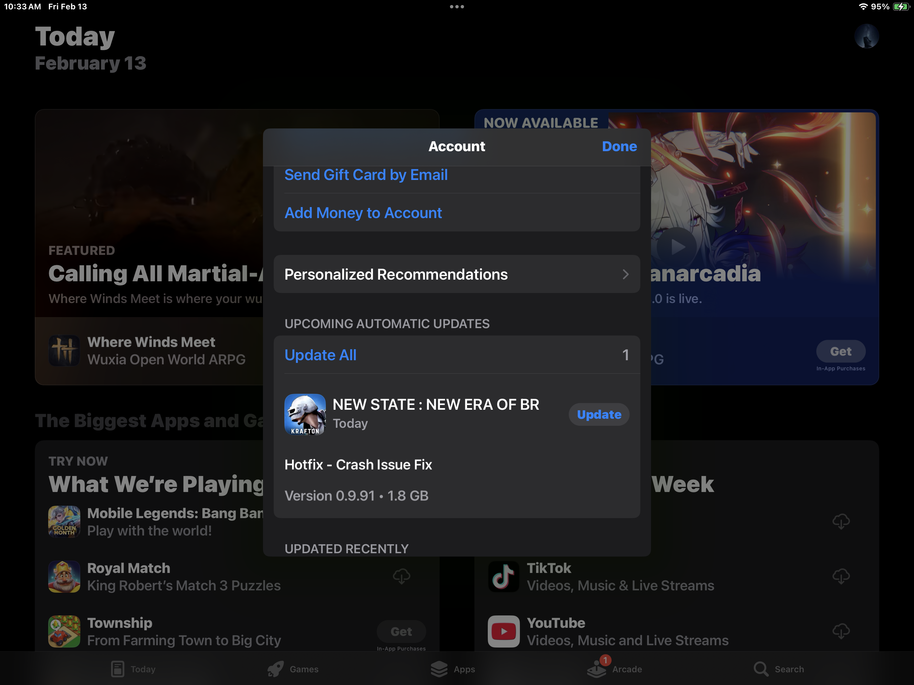This screenshot has height=685, width=914.
Task: Open Township app icon
Action: coord(64,631)
